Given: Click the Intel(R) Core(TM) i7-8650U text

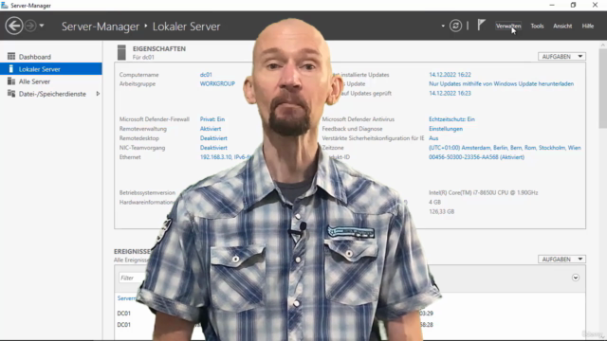Looking at the screenshot, I should click(483, 192).
